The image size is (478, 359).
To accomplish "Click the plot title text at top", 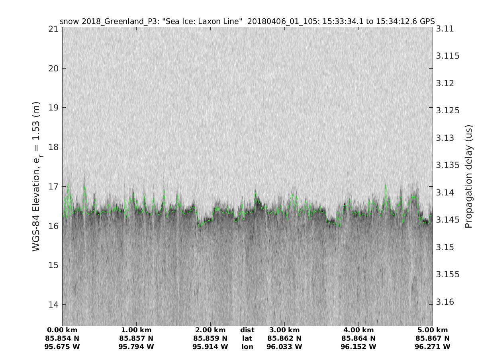I will coord(247,21).
